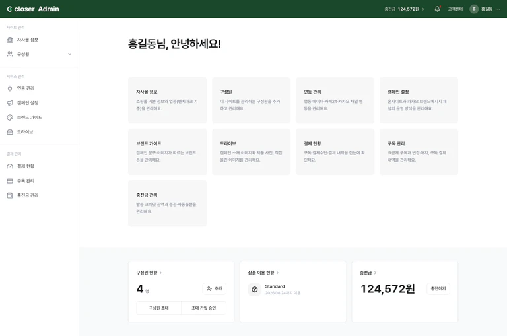Viewport: 507px width, 336px height.
Task: Open the 구성원 card in main area
Action: tap(252, 100)
